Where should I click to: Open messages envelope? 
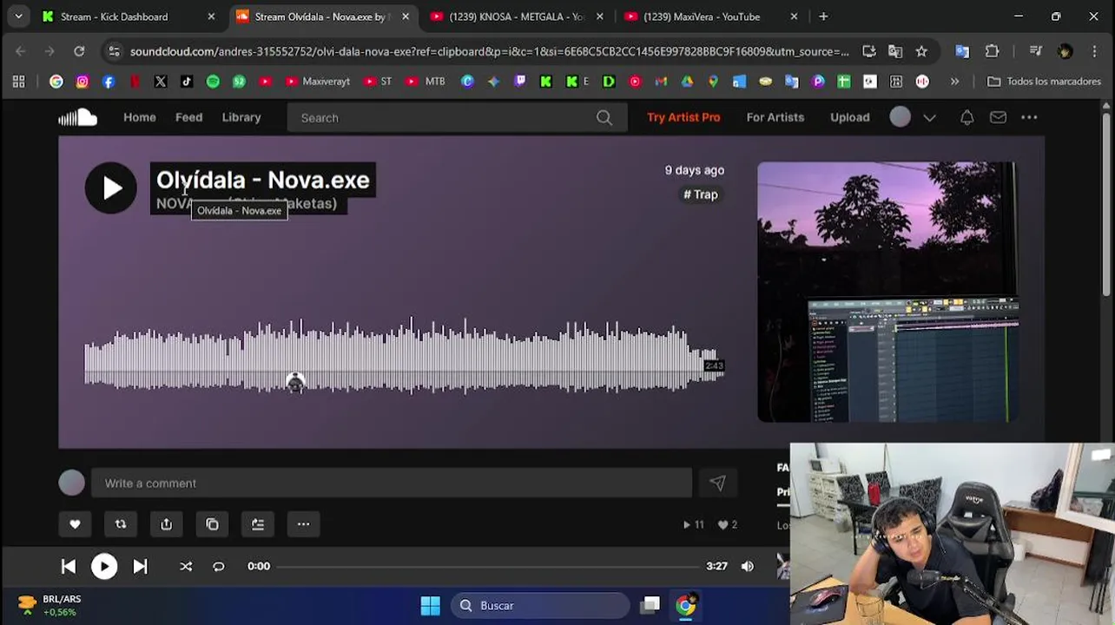click(x=998, y=117)
